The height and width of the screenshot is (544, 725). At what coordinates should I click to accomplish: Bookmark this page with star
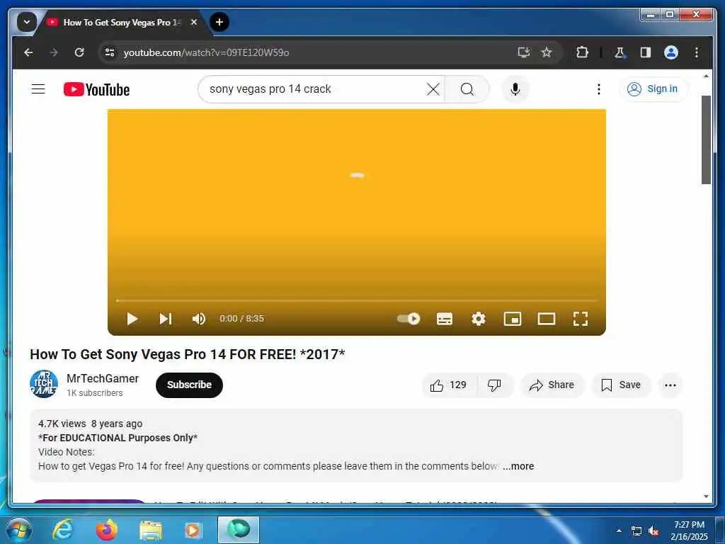point(547,52)
